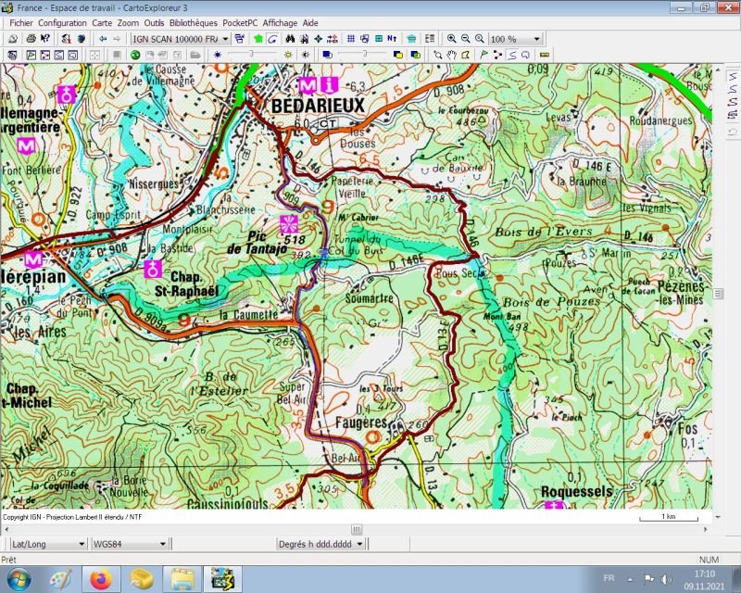Screen dimensions: 741x593
Task: Click the vertical map scrollbar handle
Action: (718, 294)
